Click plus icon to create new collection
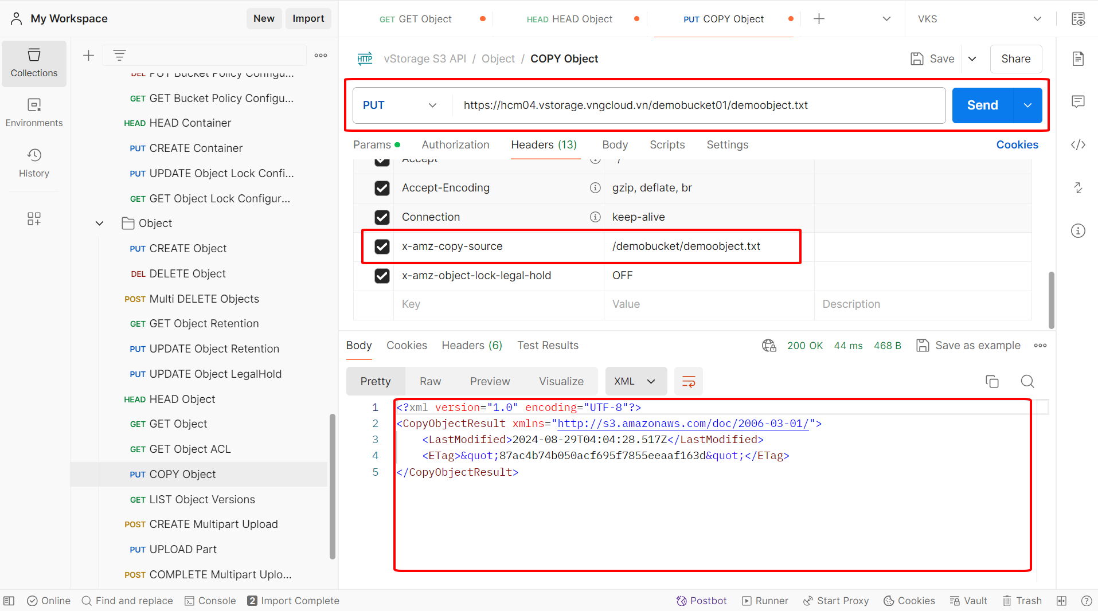This screenshot has width=1098, height=611. click(88, 56)
